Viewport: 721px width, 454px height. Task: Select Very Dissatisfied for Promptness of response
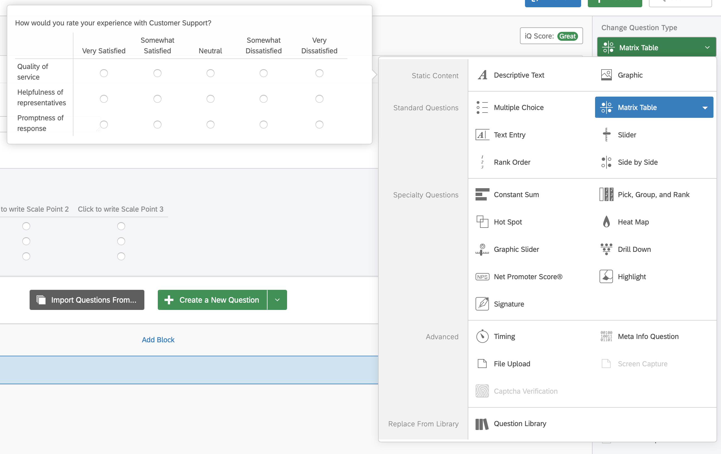[x=319, y=125]
